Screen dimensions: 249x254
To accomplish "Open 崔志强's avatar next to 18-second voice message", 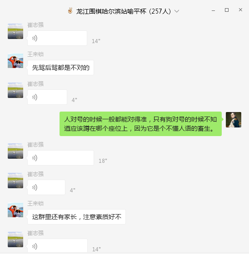I will point(15,151).
